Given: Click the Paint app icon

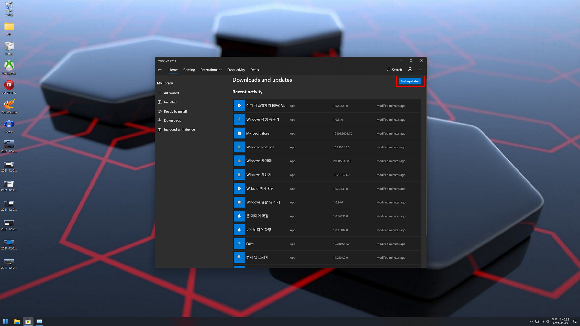Looking at the screenshot, I should click(239, 244).
